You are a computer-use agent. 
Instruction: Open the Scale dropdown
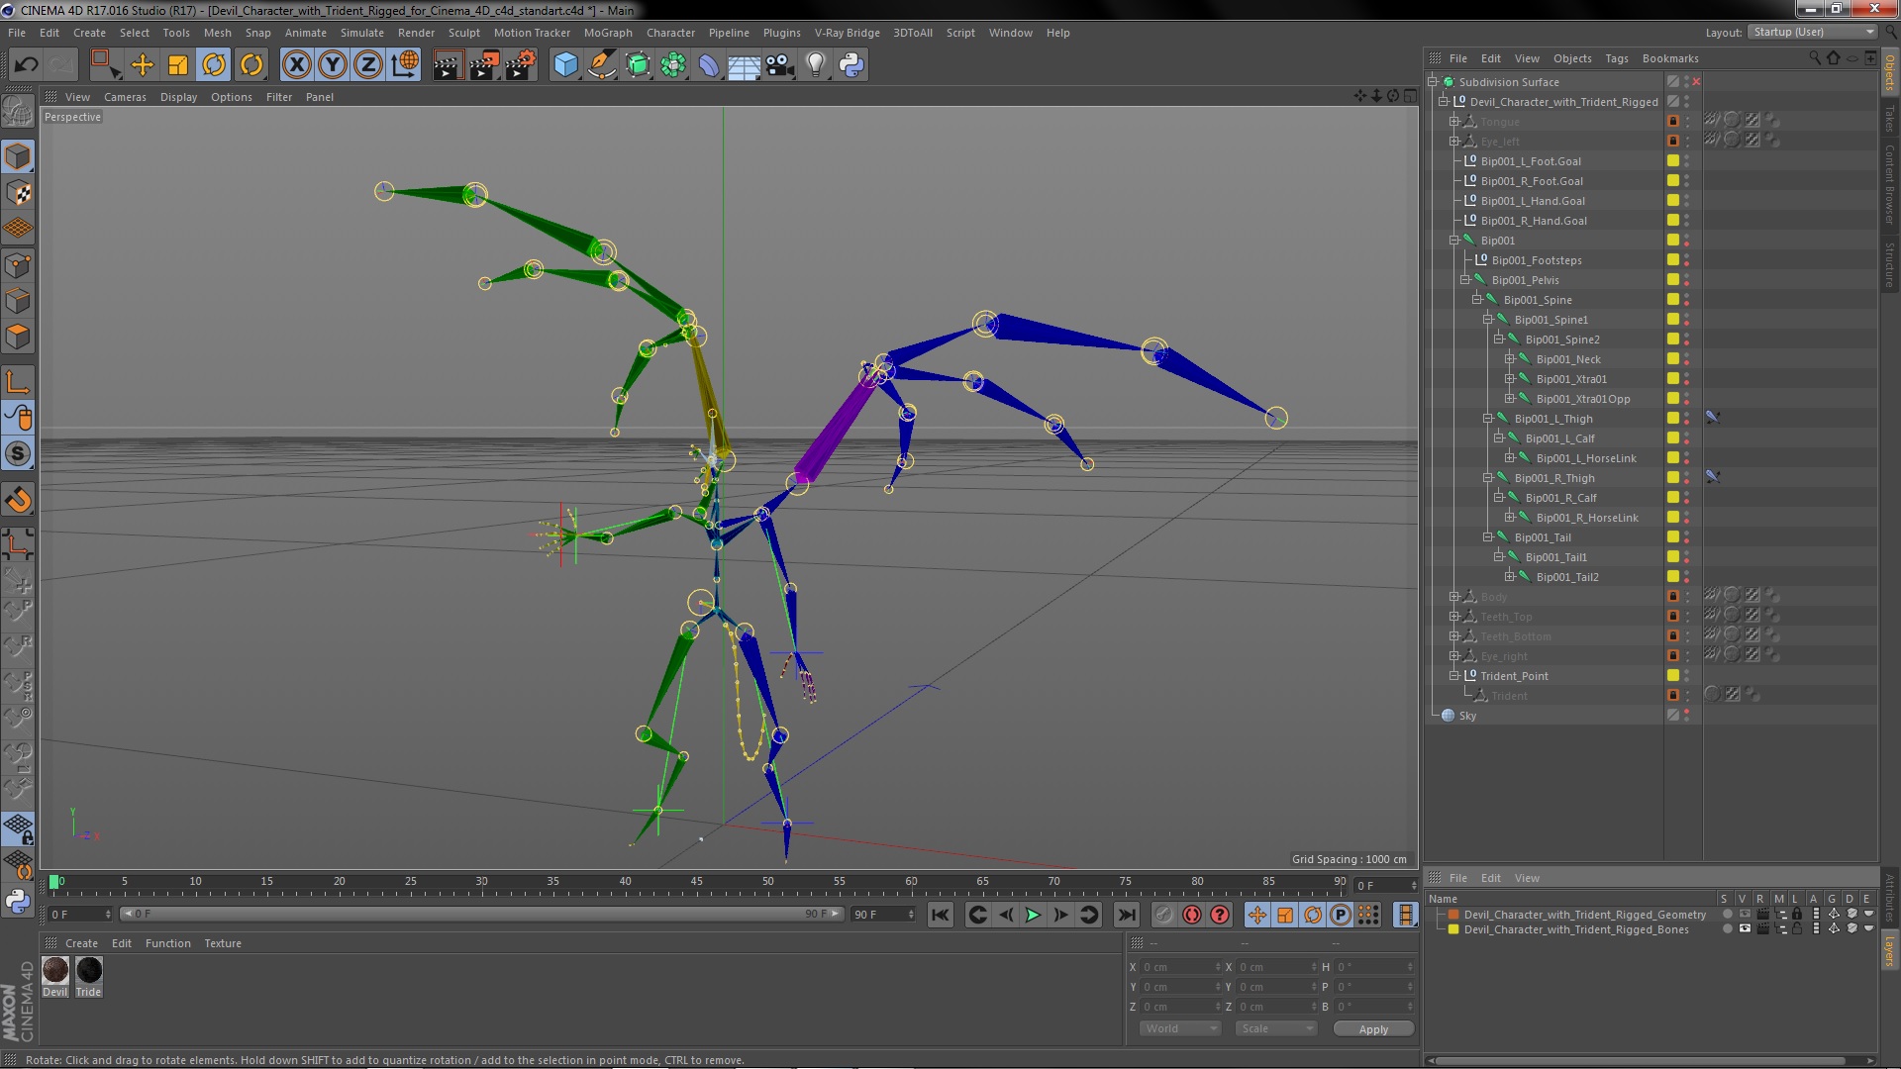(x=1276, y=1028)
